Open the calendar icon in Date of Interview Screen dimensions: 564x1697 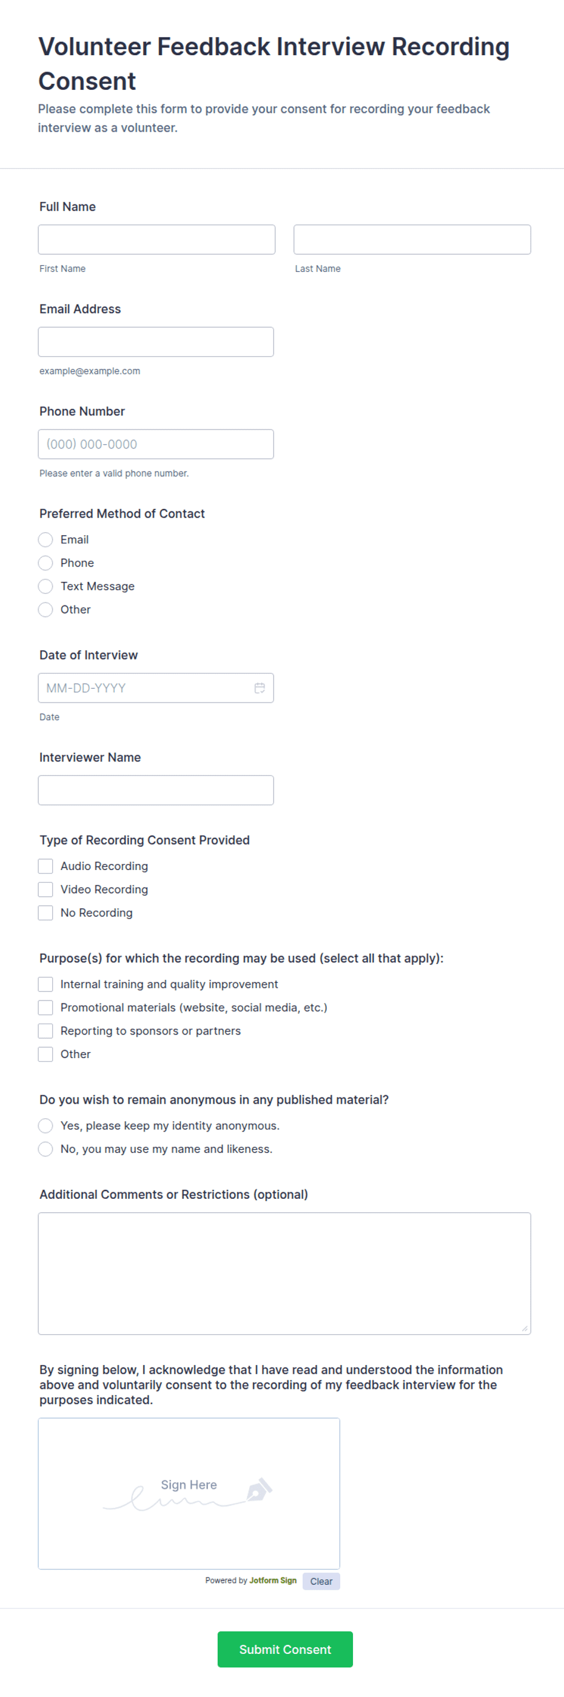pyautogui.click(x=260, y=688)
